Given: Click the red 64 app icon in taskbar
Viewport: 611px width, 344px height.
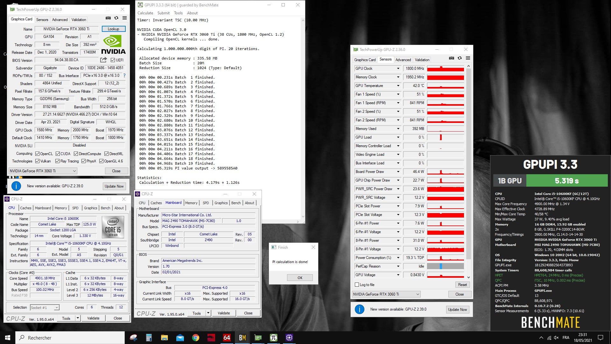Looking at the screenshot, I should [227, 338].
